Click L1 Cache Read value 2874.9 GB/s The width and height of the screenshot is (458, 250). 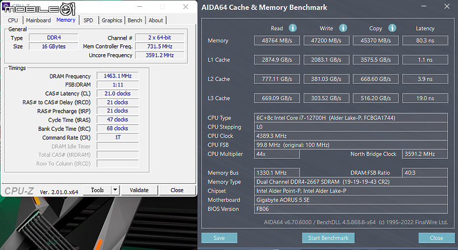[x=277, y=60]
